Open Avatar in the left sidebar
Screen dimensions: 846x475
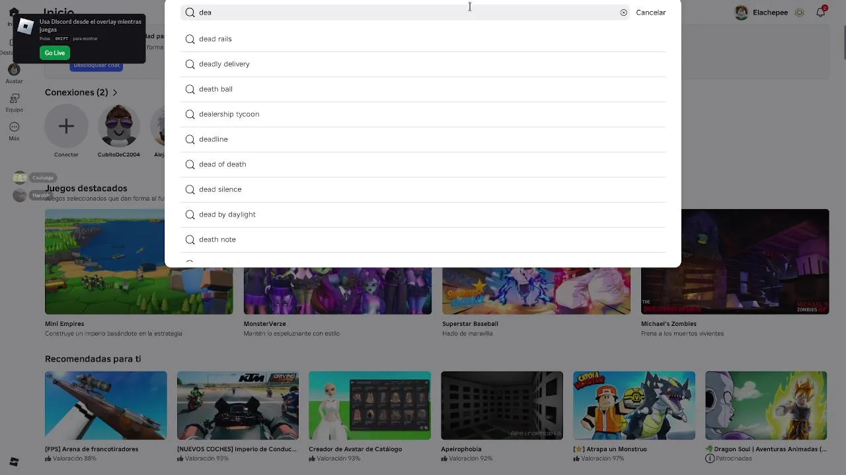tap(14, 74)
